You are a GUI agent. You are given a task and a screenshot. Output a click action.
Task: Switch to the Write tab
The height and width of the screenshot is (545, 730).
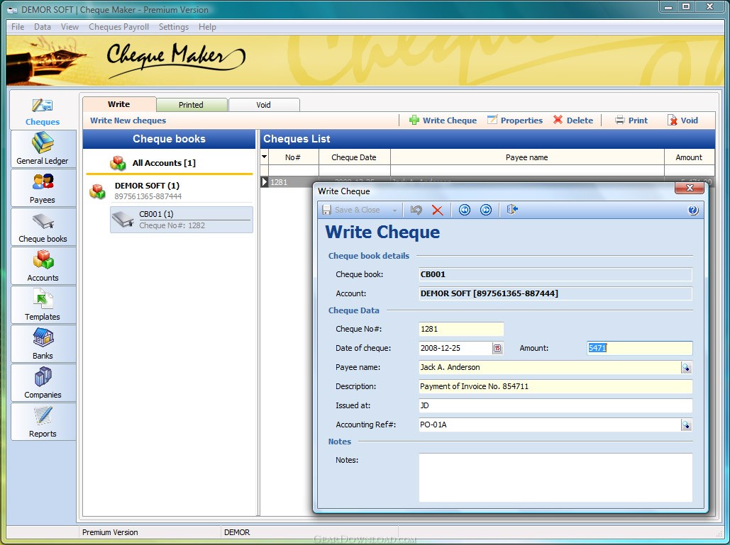coord(119,104)
